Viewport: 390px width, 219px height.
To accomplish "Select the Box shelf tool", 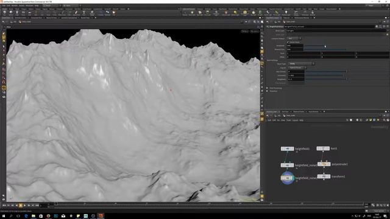I will 4,13.
